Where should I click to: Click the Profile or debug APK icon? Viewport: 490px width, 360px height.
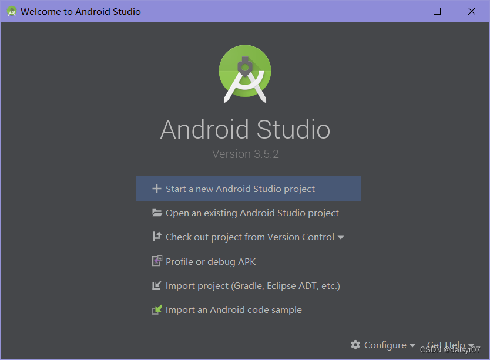click(157, 261)
